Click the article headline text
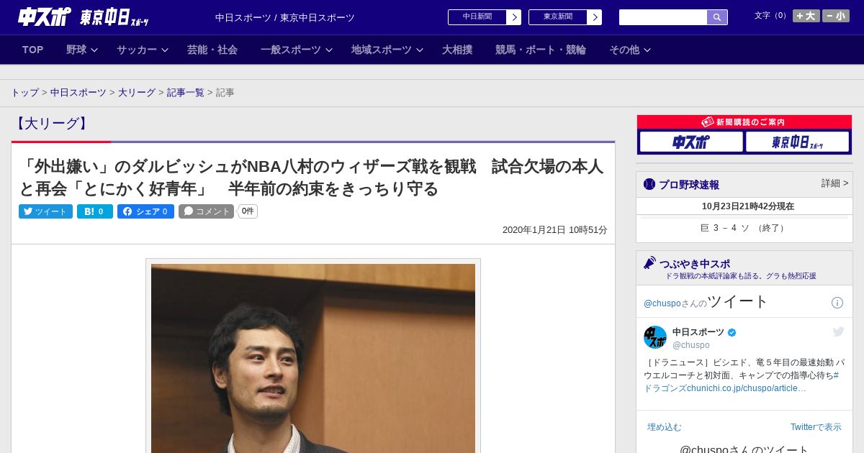 click(x=311, y=178)
